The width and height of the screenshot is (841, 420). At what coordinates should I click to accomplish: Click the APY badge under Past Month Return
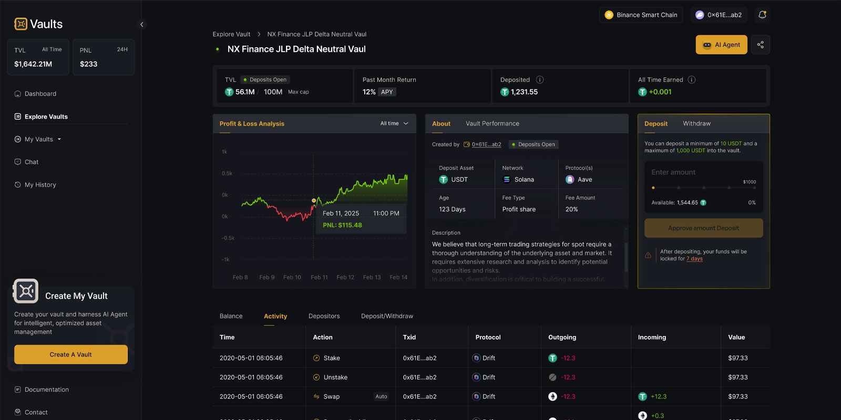pyautogui.click(x=387, y=92)
